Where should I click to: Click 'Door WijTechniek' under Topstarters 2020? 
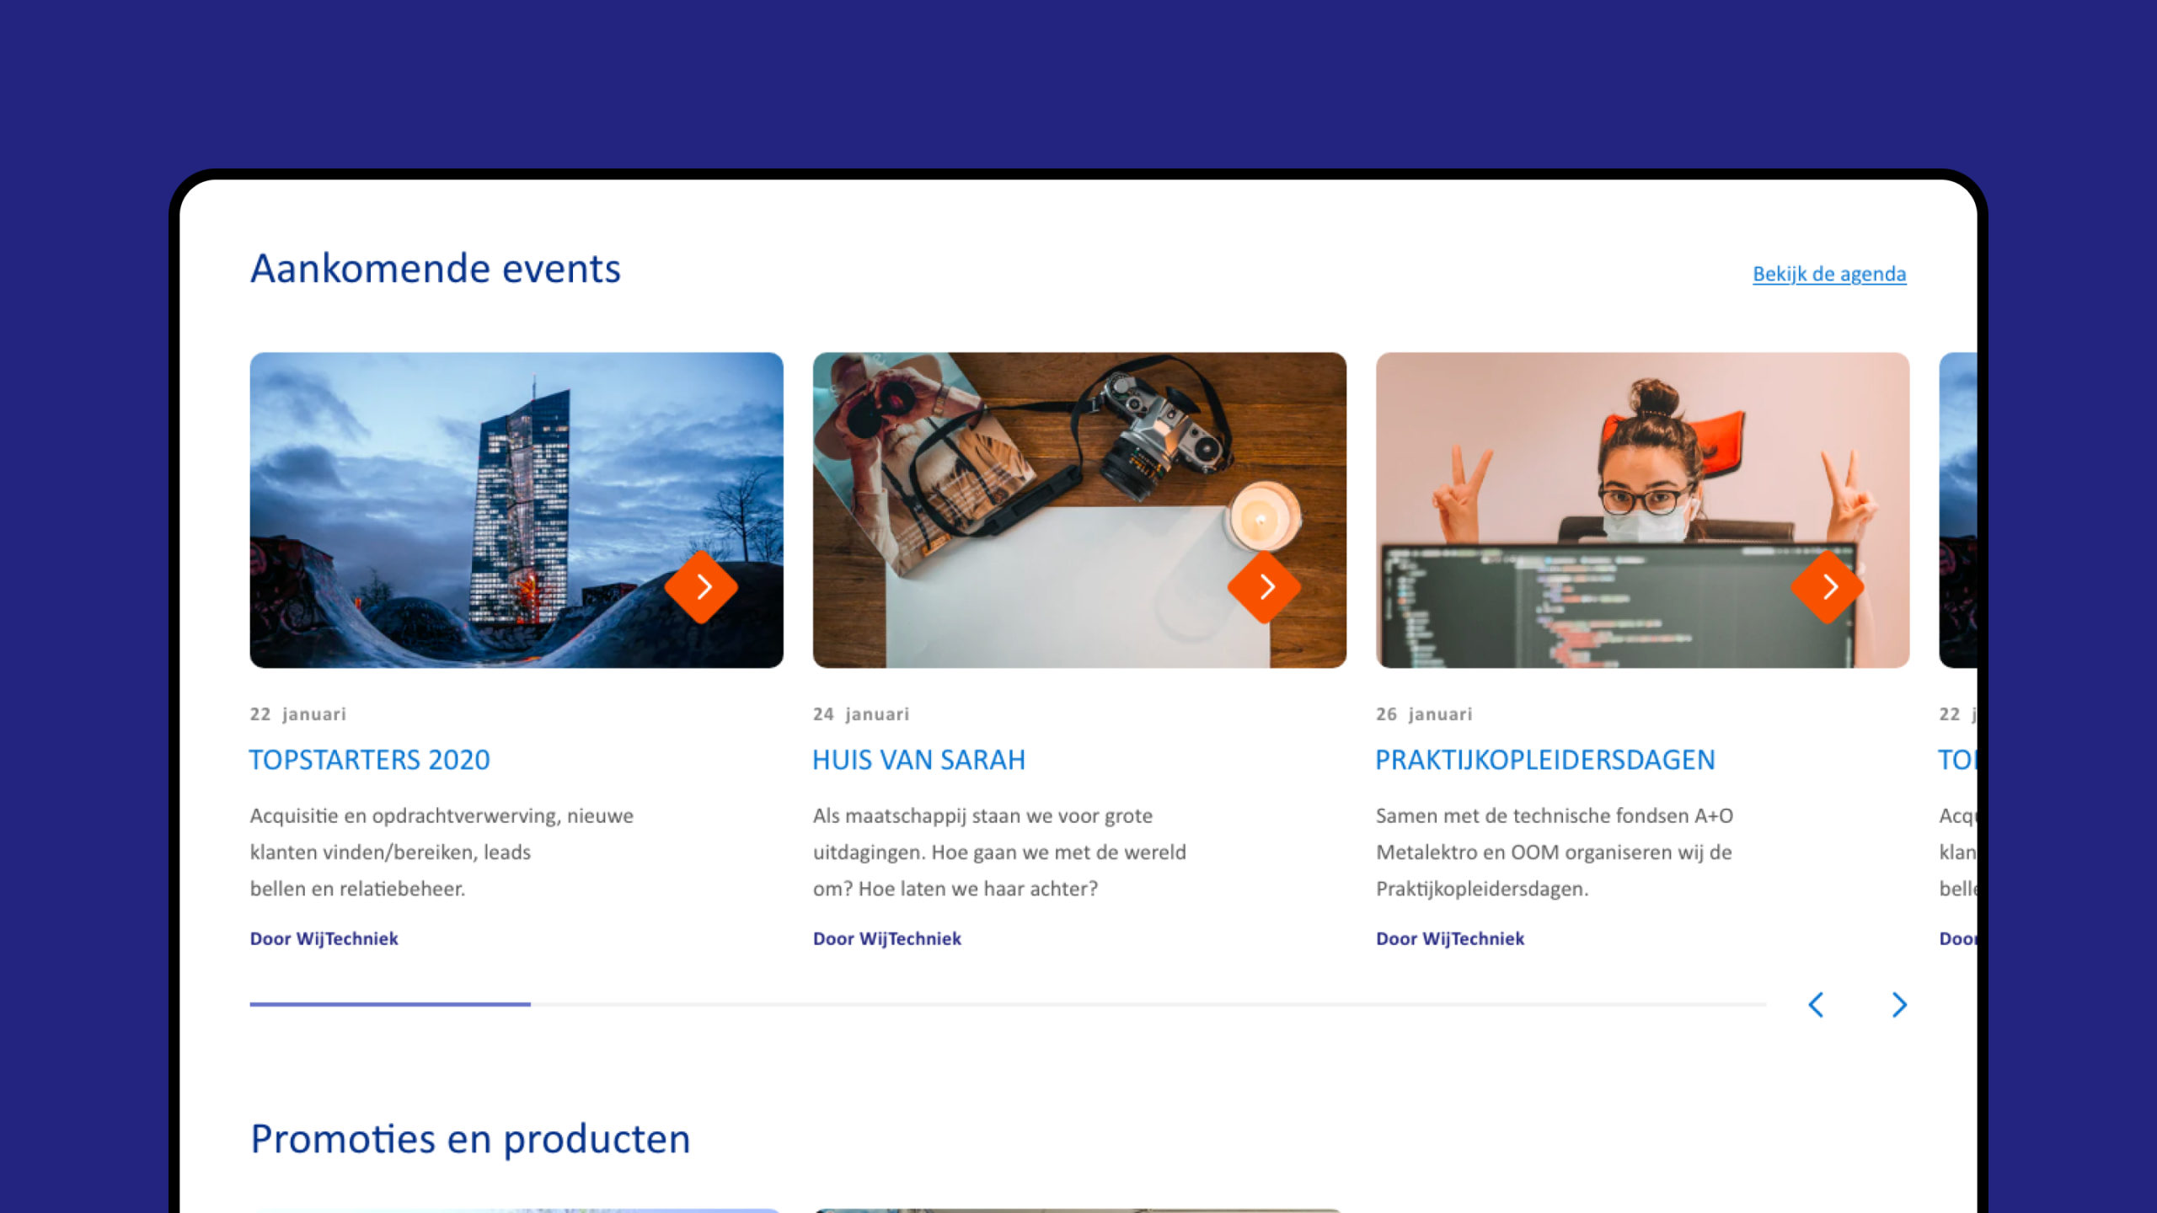click(x=324, y=938)
